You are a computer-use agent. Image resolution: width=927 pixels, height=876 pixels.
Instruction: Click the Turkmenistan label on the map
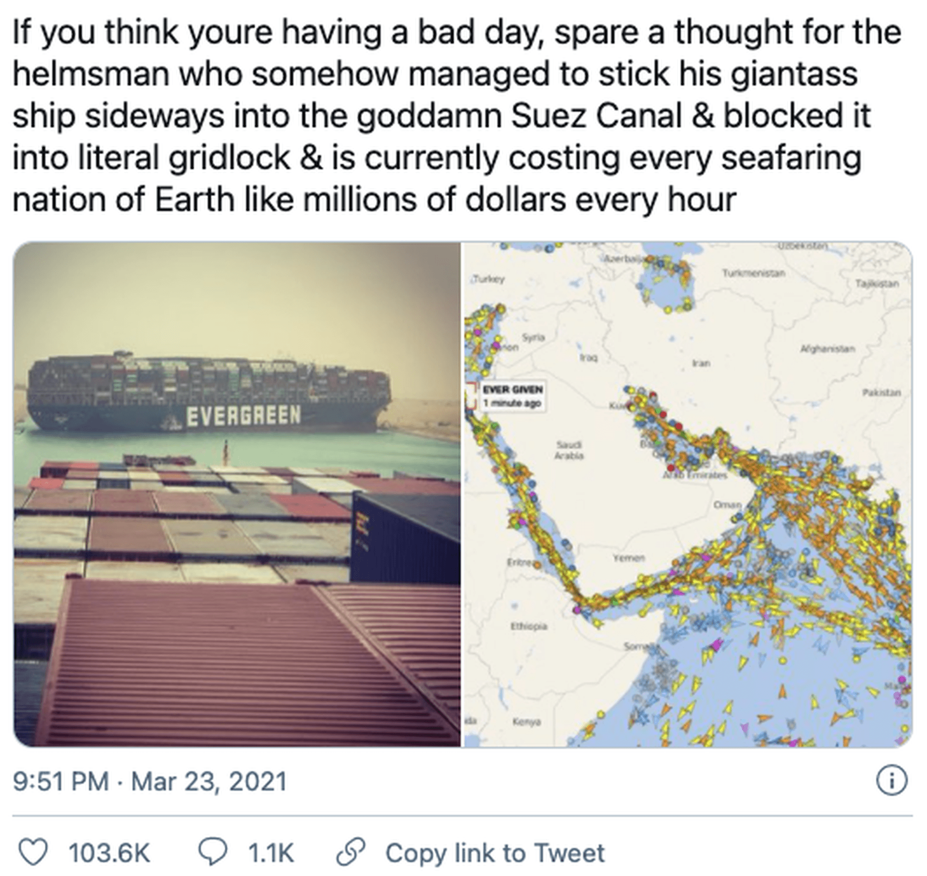point(753,273)
